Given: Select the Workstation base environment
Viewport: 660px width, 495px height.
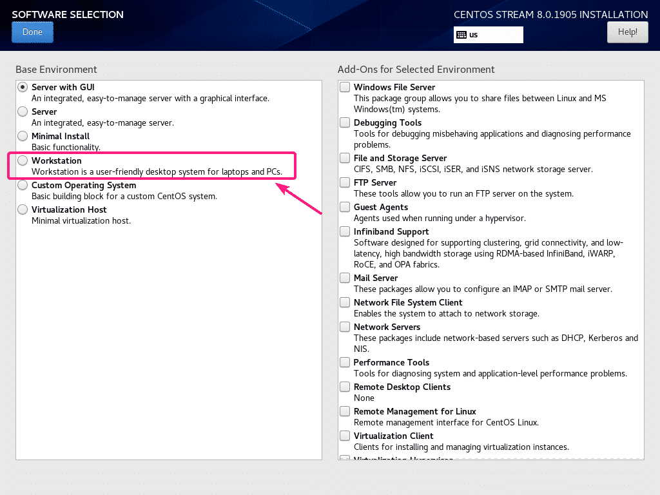Looking at the screenshot, I should (23, 160).
